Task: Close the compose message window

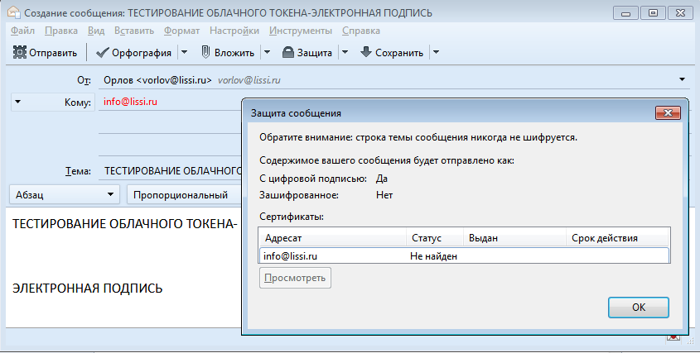Action: point(680,13)
